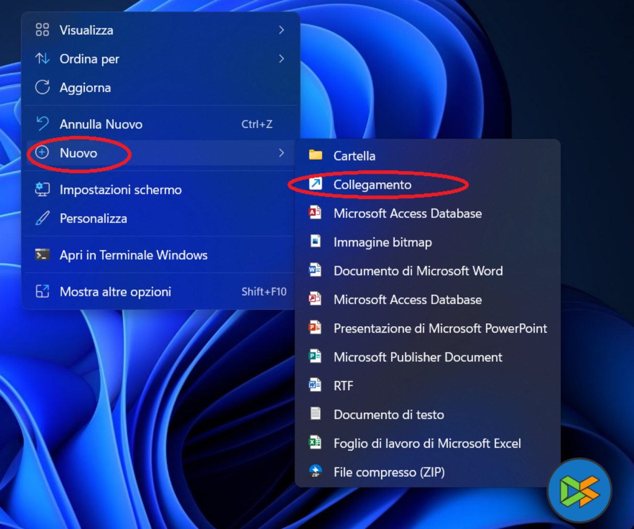Click the up-down arrows icon for Ordina per
The image size is (634, 529).
[x=43, y=59]
